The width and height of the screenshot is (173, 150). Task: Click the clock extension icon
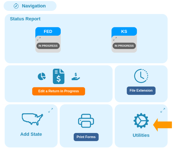(x=141, y=76)
